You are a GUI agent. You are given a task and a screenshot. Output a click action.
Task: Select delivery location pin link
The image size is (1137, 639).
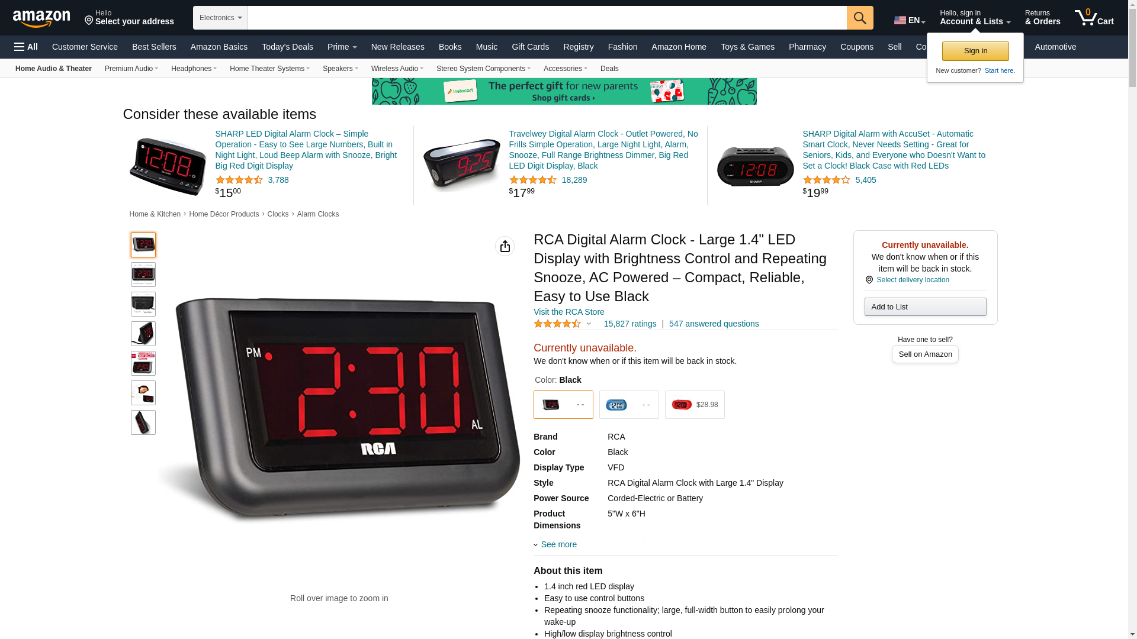pyautogui.click(x=907, y=280)
